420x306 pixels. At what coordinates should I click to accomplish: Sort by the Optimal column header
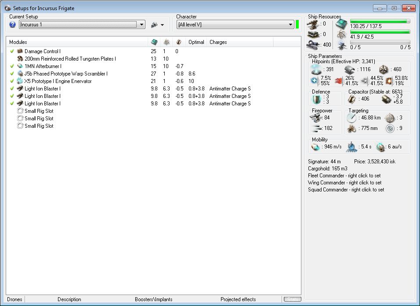pyautogui.click(x=196, y=42)
